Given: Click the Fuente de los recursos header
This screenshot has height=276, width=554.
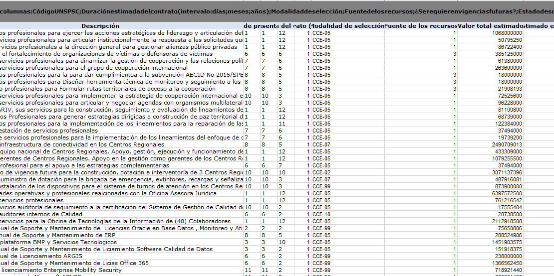Looking at the screenshot, I should point(421,26).
